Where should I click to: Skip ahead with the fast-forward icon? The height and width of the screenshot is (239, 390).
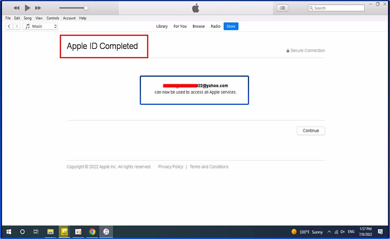coord(38,8)
